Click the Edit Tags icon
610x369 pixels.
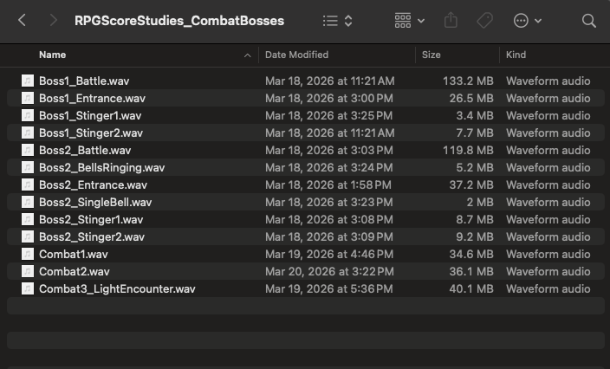pos(484,20)
